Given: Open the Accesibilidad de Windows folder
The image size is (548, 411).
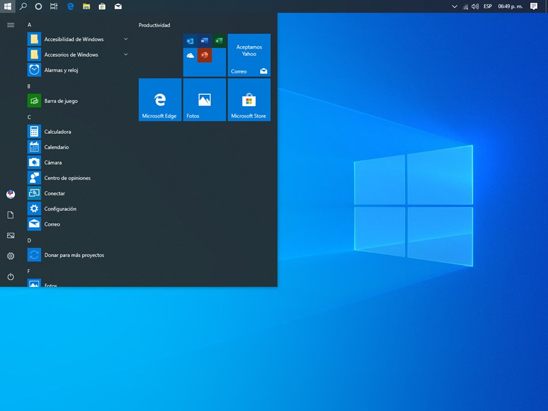Looking at the screenshot, I should pyautogui.click(x=78, y=39).
